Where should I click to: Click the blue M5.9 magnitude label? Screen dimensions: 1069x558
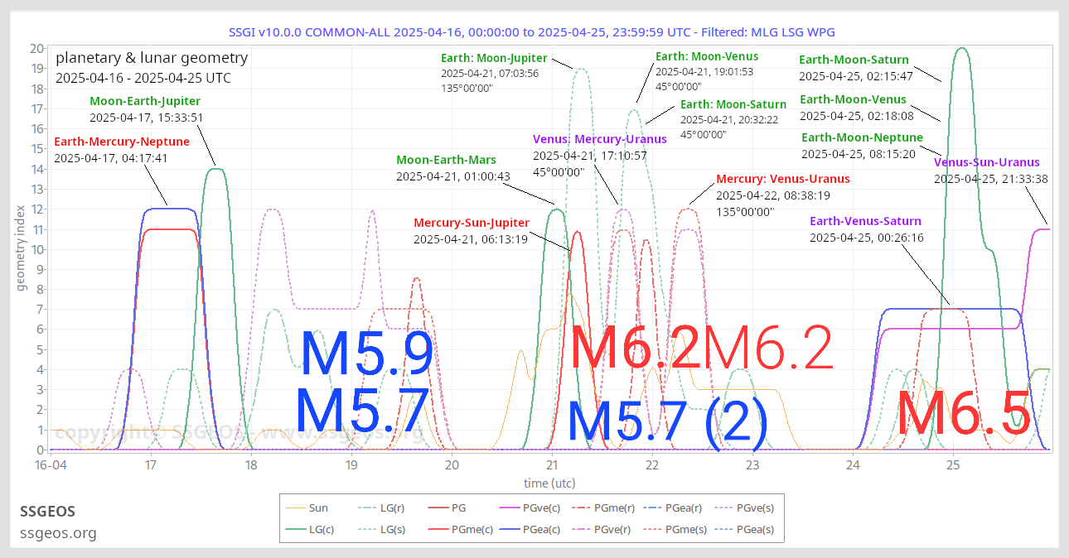pyautogui.click(x=366, y=354)
